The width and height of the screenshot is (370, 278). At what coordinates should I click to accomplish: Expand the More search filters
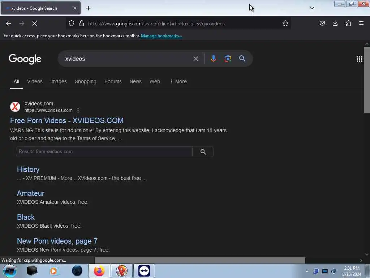(x=178, y=81)
